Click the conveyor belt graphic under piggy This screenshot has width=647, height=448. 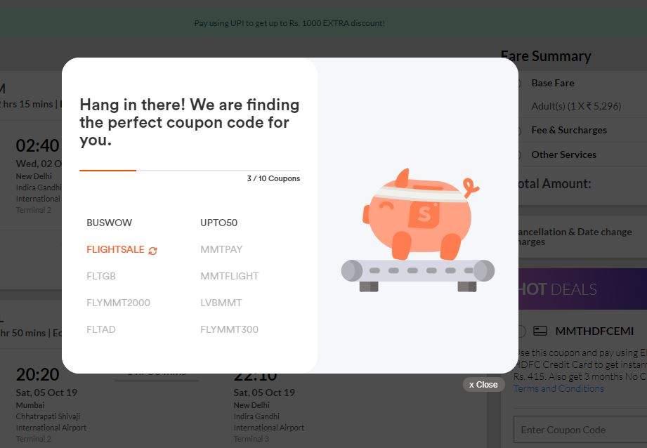(417, 275)
